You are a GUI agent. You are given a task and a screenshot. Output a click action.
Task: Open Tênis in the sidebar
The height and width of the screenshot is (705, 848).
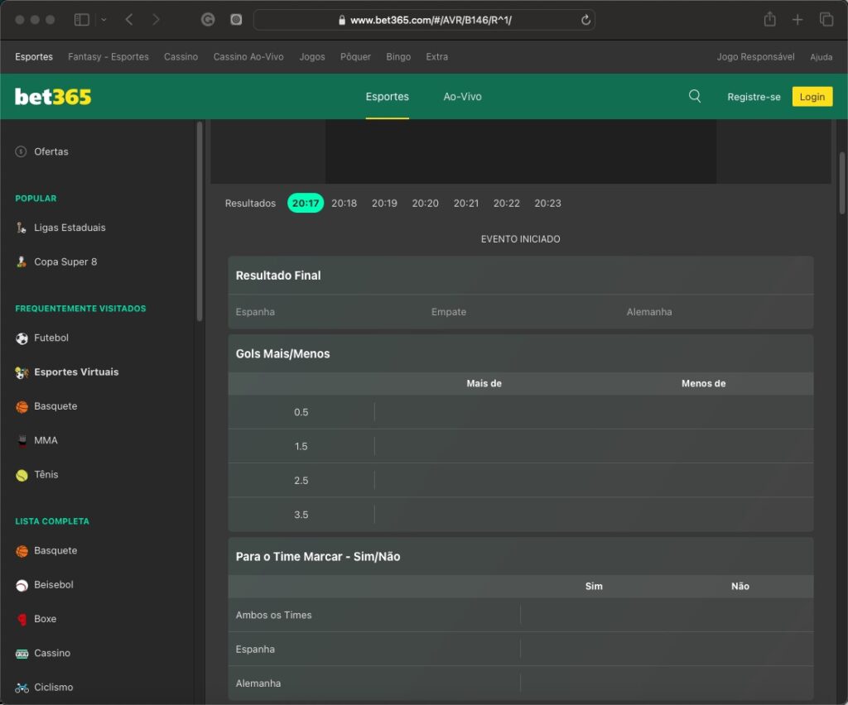(x=46, y=474)
